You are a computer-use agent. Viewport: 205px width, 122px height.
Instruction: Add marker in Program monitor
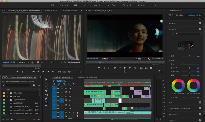coord(99,68)
